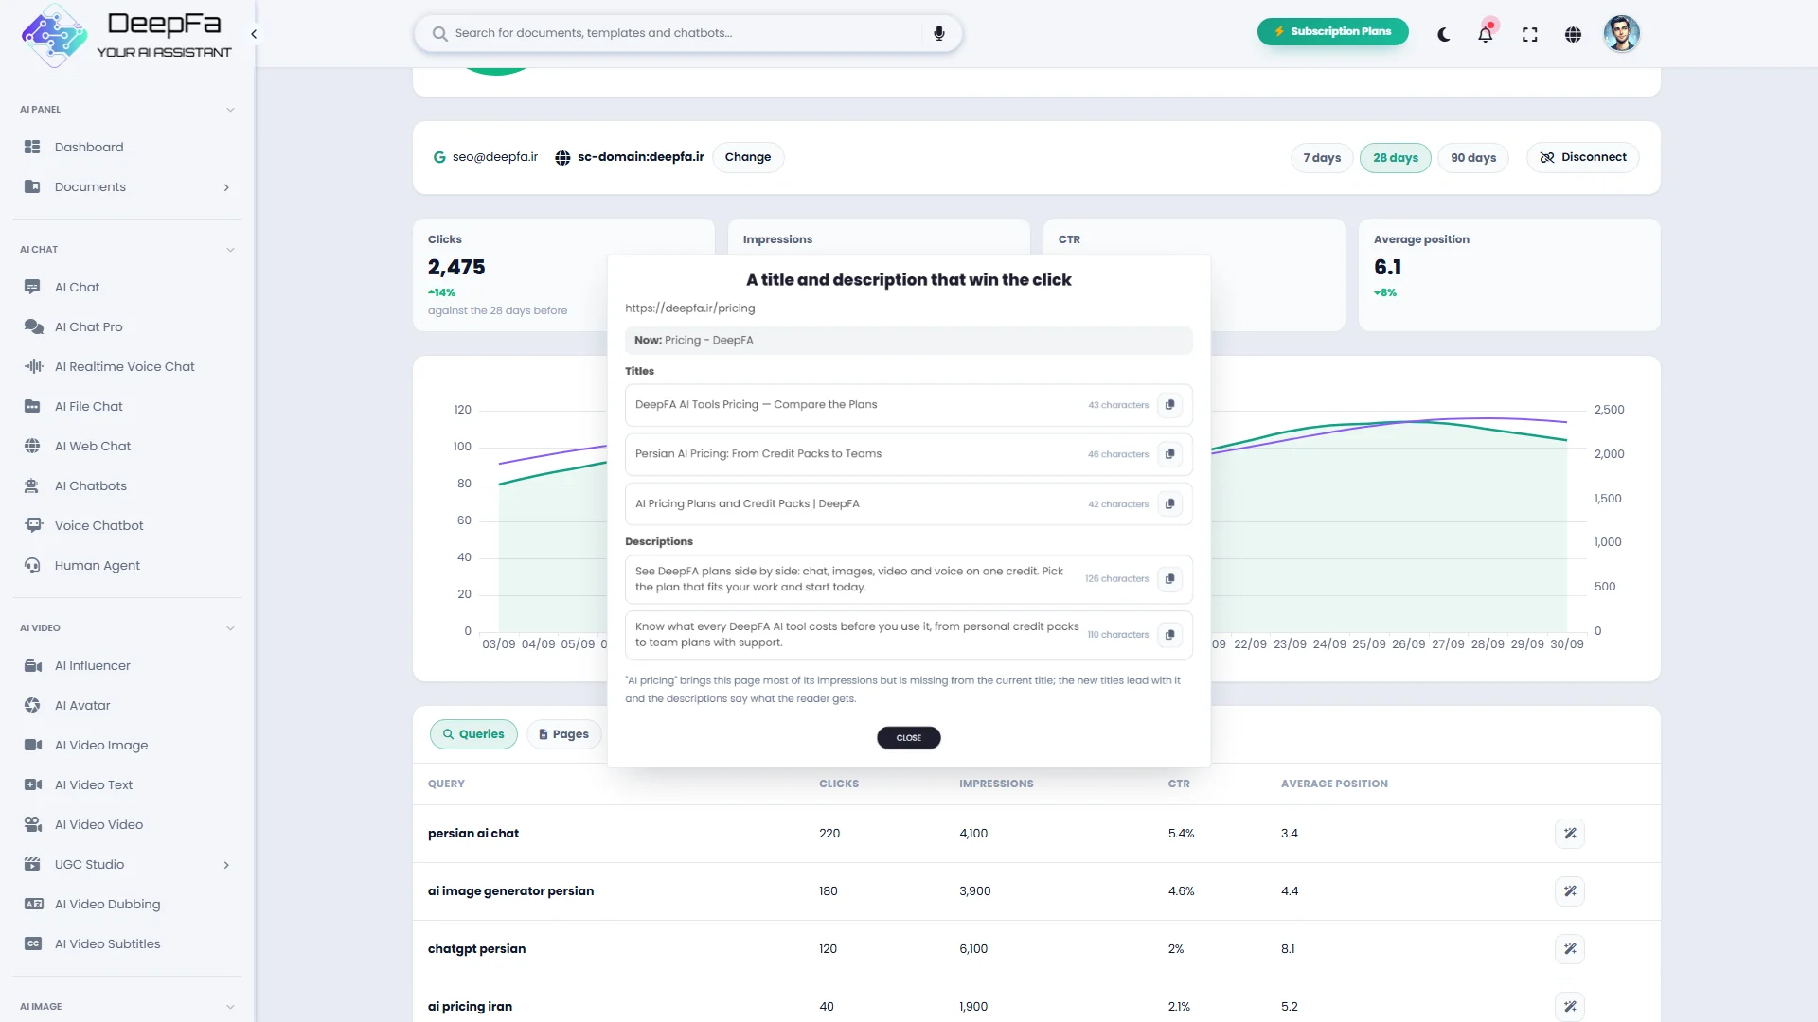Screen dimensions: 1818x1022
Task: Switch to the Queries tab
Action: (473, 734)
